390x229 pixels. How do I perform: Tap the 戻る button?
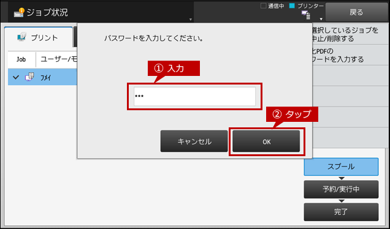pos(356,12)
